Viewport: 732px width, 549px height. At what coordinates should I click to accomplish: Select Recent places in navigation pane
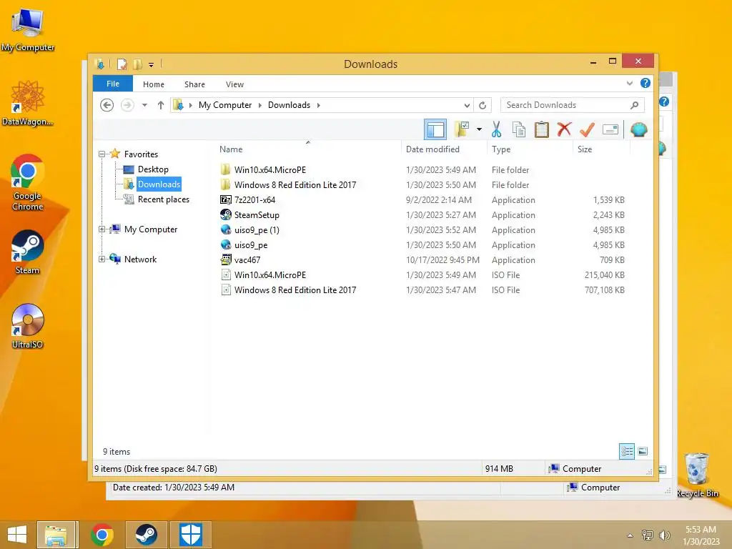[164, 199]
